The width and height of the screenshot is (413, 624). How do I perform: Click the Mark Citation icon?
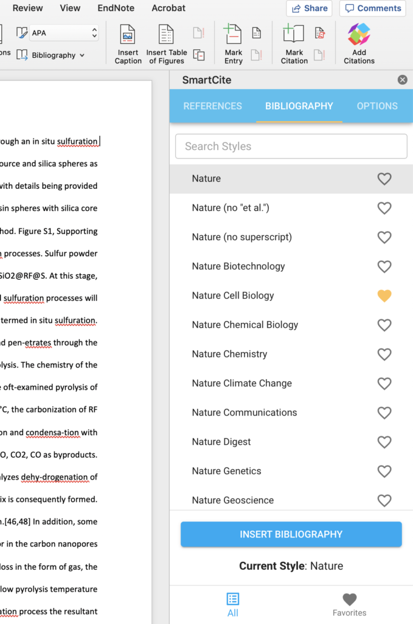click(x=294, y=34)
